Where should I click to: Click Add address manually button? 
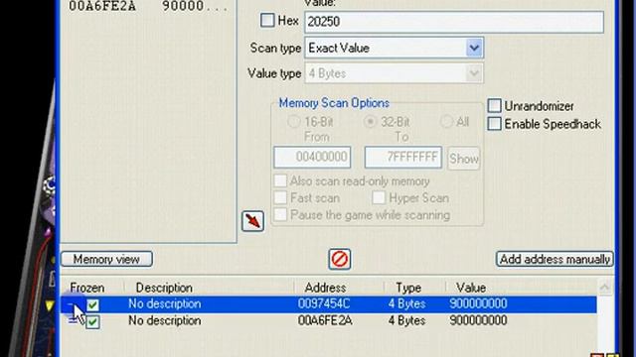click(x=555, y=259)
